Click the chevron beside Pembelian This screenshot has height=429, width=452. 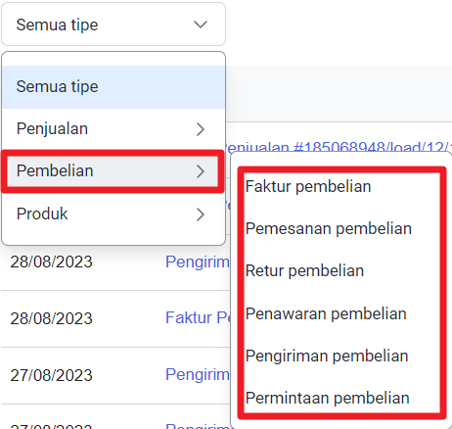coord(201,171)
